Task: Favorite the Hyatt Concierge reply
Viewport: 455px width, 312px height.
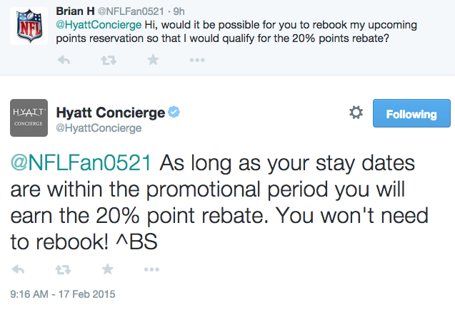Action: click(107, 269)
